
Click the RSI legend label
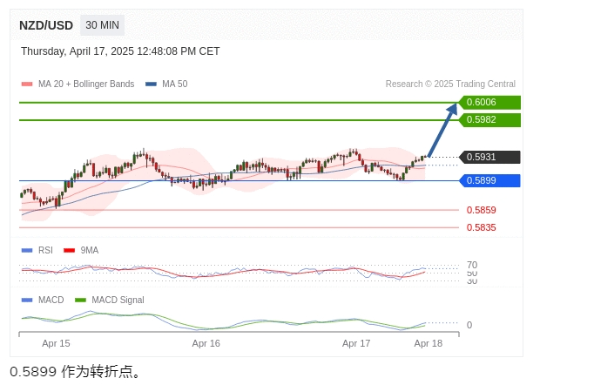coord(45,251)
